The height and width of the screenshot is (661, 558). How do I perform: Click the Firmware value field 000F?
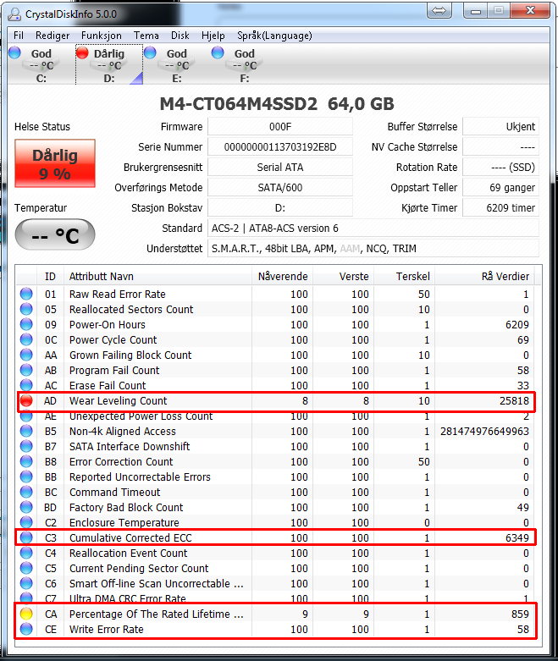coord(280,127)
